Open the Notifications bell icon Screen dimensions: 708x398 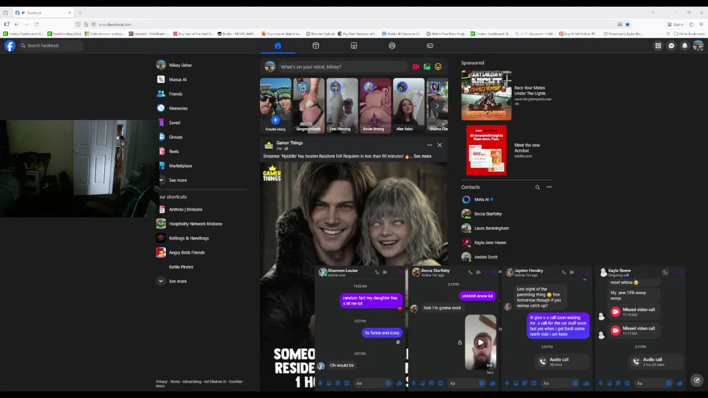point(685,45)
